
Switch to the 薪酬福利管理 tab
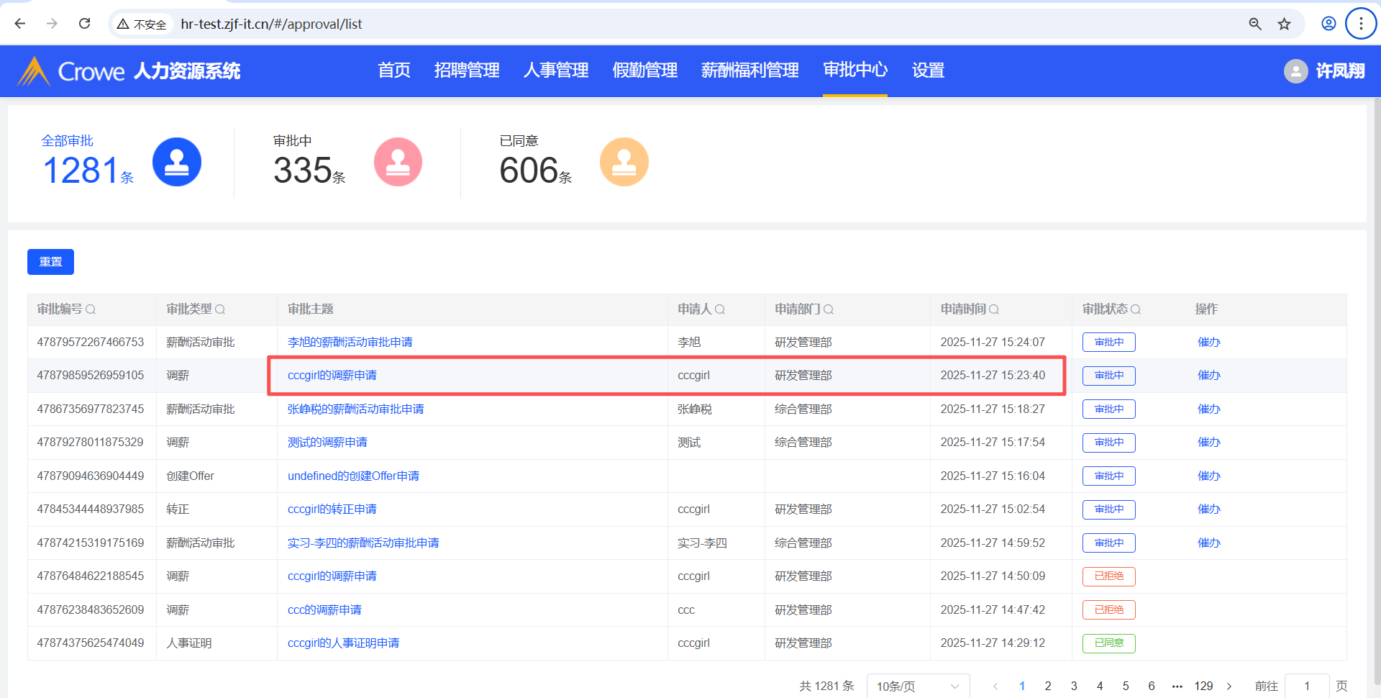coord(749,71)
